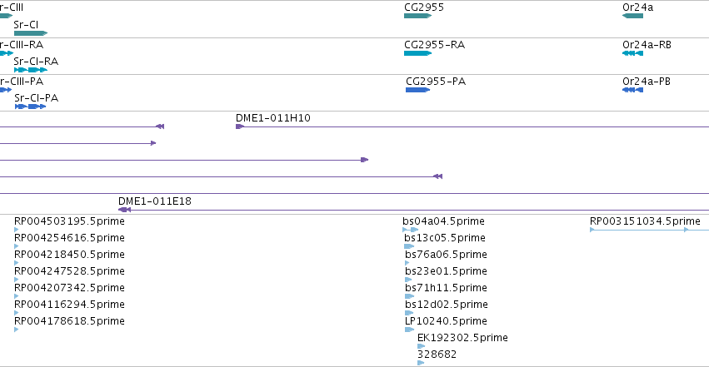Click the bs12d02.5prime label
Viewport: 709px width, 367px height.
(x=447, y=305)
